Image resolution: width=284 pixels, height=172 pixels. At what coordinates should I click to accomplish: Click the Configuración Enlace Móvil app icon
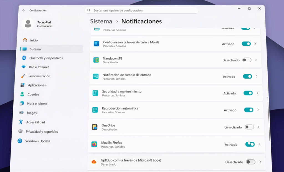pyautogui.click(x=96, y=44)
